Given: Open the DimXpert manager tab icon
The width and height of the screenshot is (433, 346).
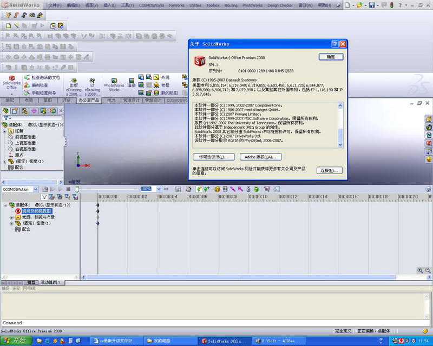Looking at the screenshot, I should click(34, 111).
